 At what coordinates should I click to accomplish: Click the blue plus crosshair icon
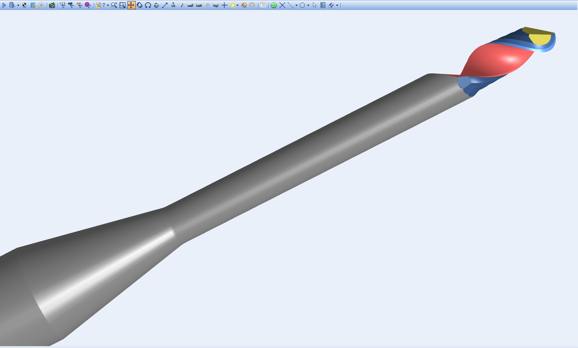pyautogui.click(x=224, y=5)
